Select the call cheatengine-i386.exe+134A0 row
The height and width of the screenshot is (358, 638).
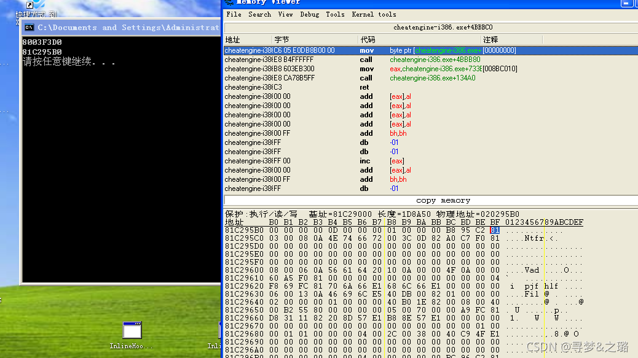[430, 78]
